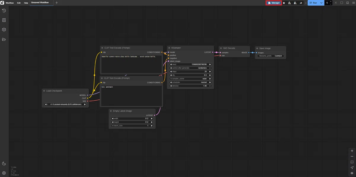Click the KSampler LATENT output slot

click(213, 52)
